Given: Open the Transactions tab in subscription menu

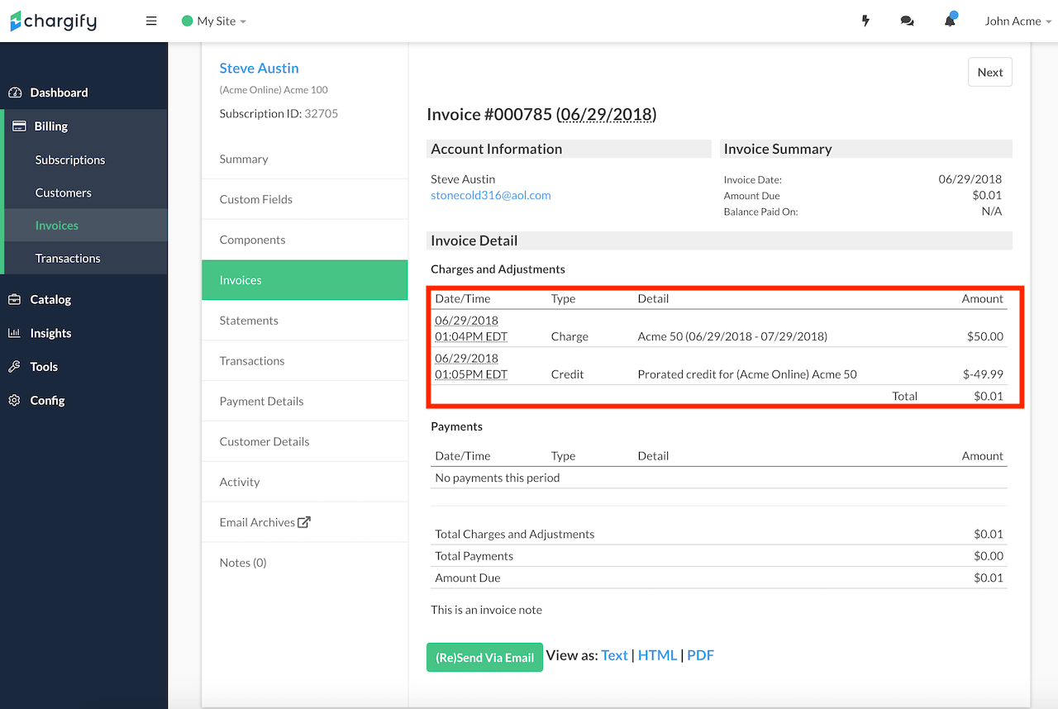Looking at the screenshot, I should [252, 361].
